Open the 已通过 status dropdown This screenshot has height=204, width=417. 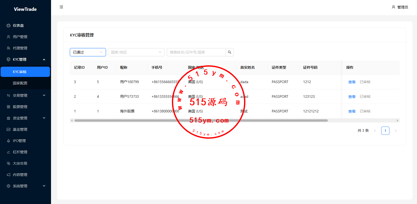click(88, 52)
